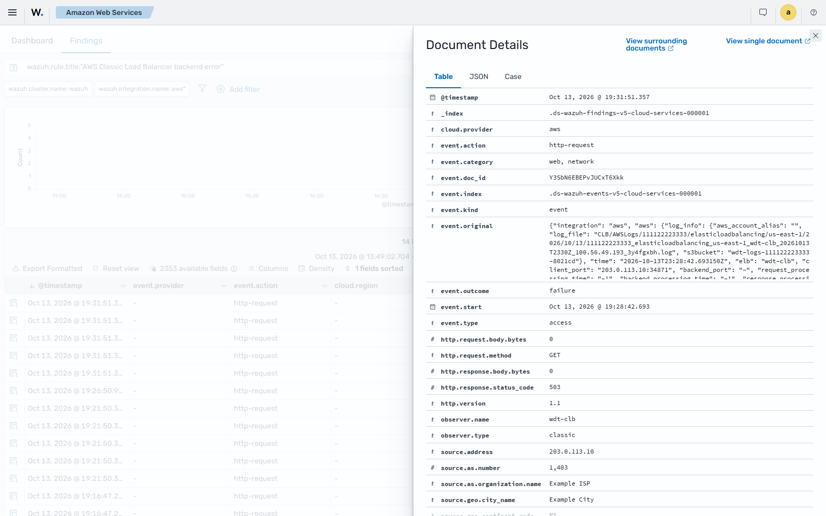826x516 pixels.
Task: Open View single document link
Action: click(768, 41)
